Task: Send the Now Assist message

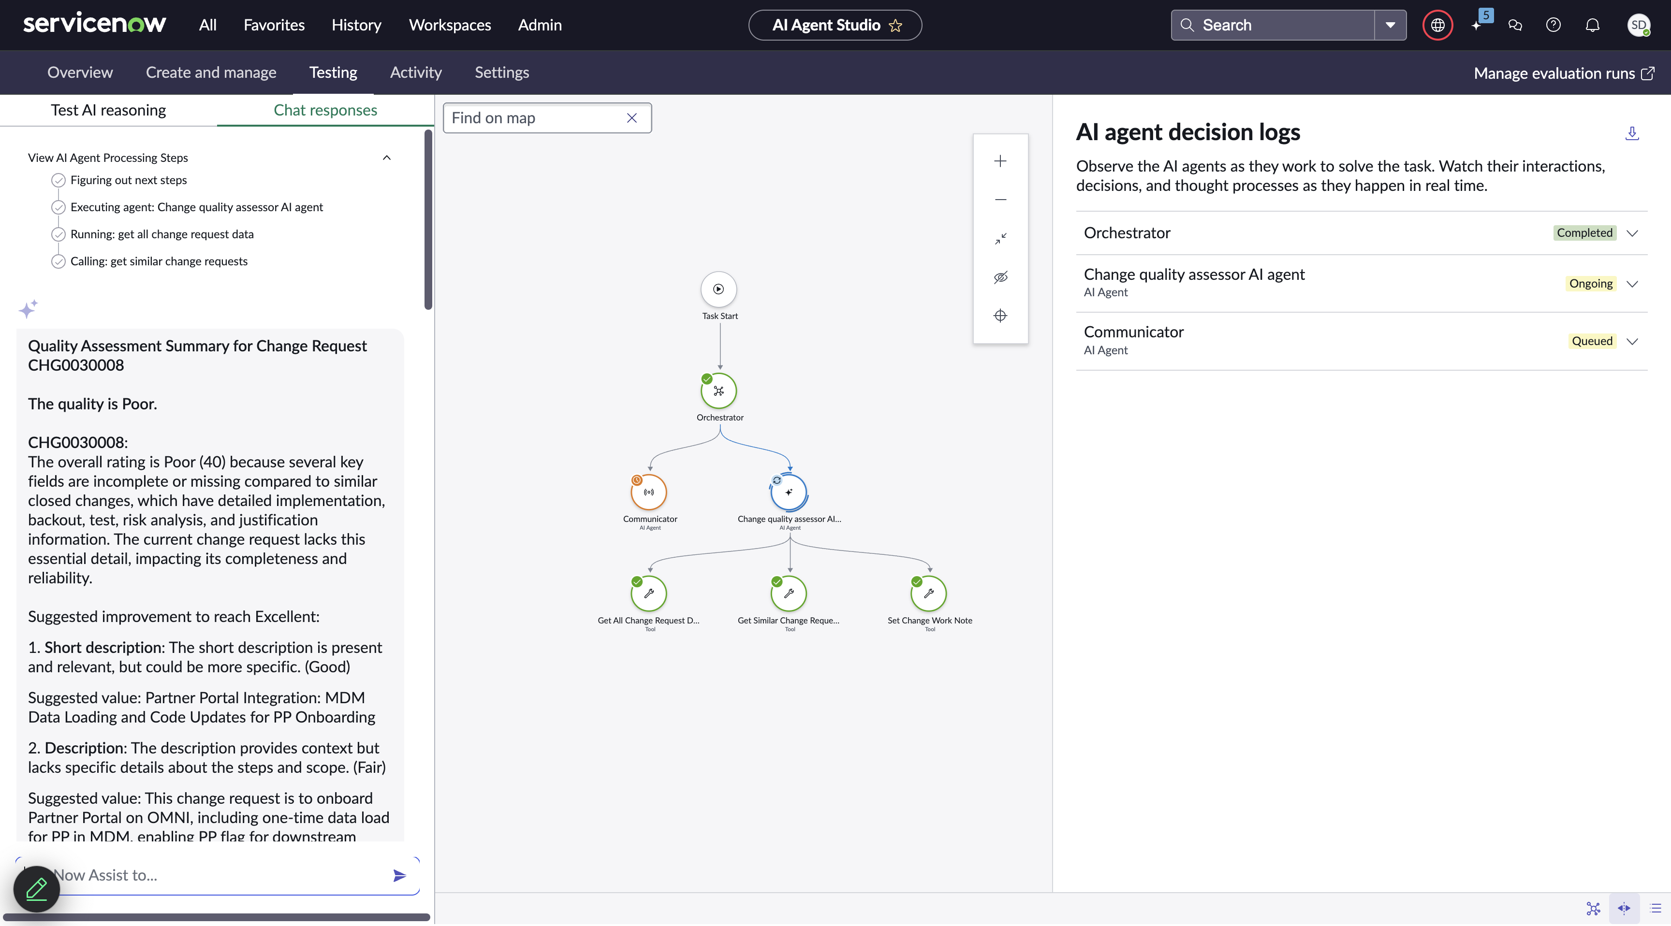Action: (x=399, y=876)
